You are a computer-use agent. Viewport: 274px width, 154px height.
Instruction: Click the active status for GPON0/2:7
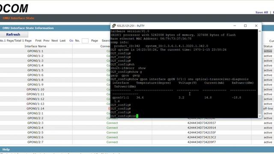tap(268, 142)
